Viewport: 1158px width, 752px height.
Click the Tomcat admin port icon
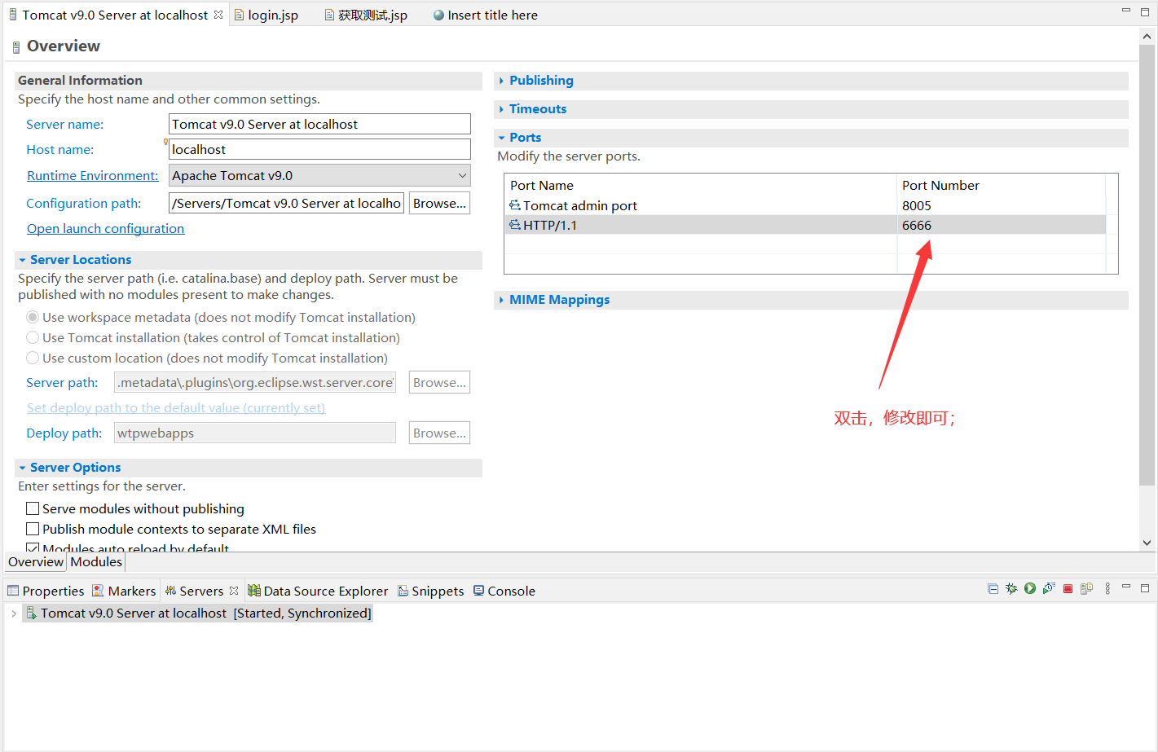515,205
